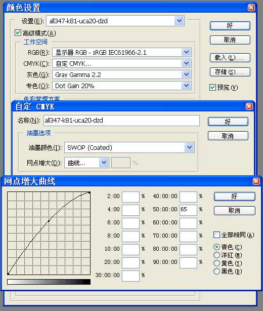This screenshot has width=263, height=311.
Task: Click the 90% dot gain input field
Action: click(188, 262)
